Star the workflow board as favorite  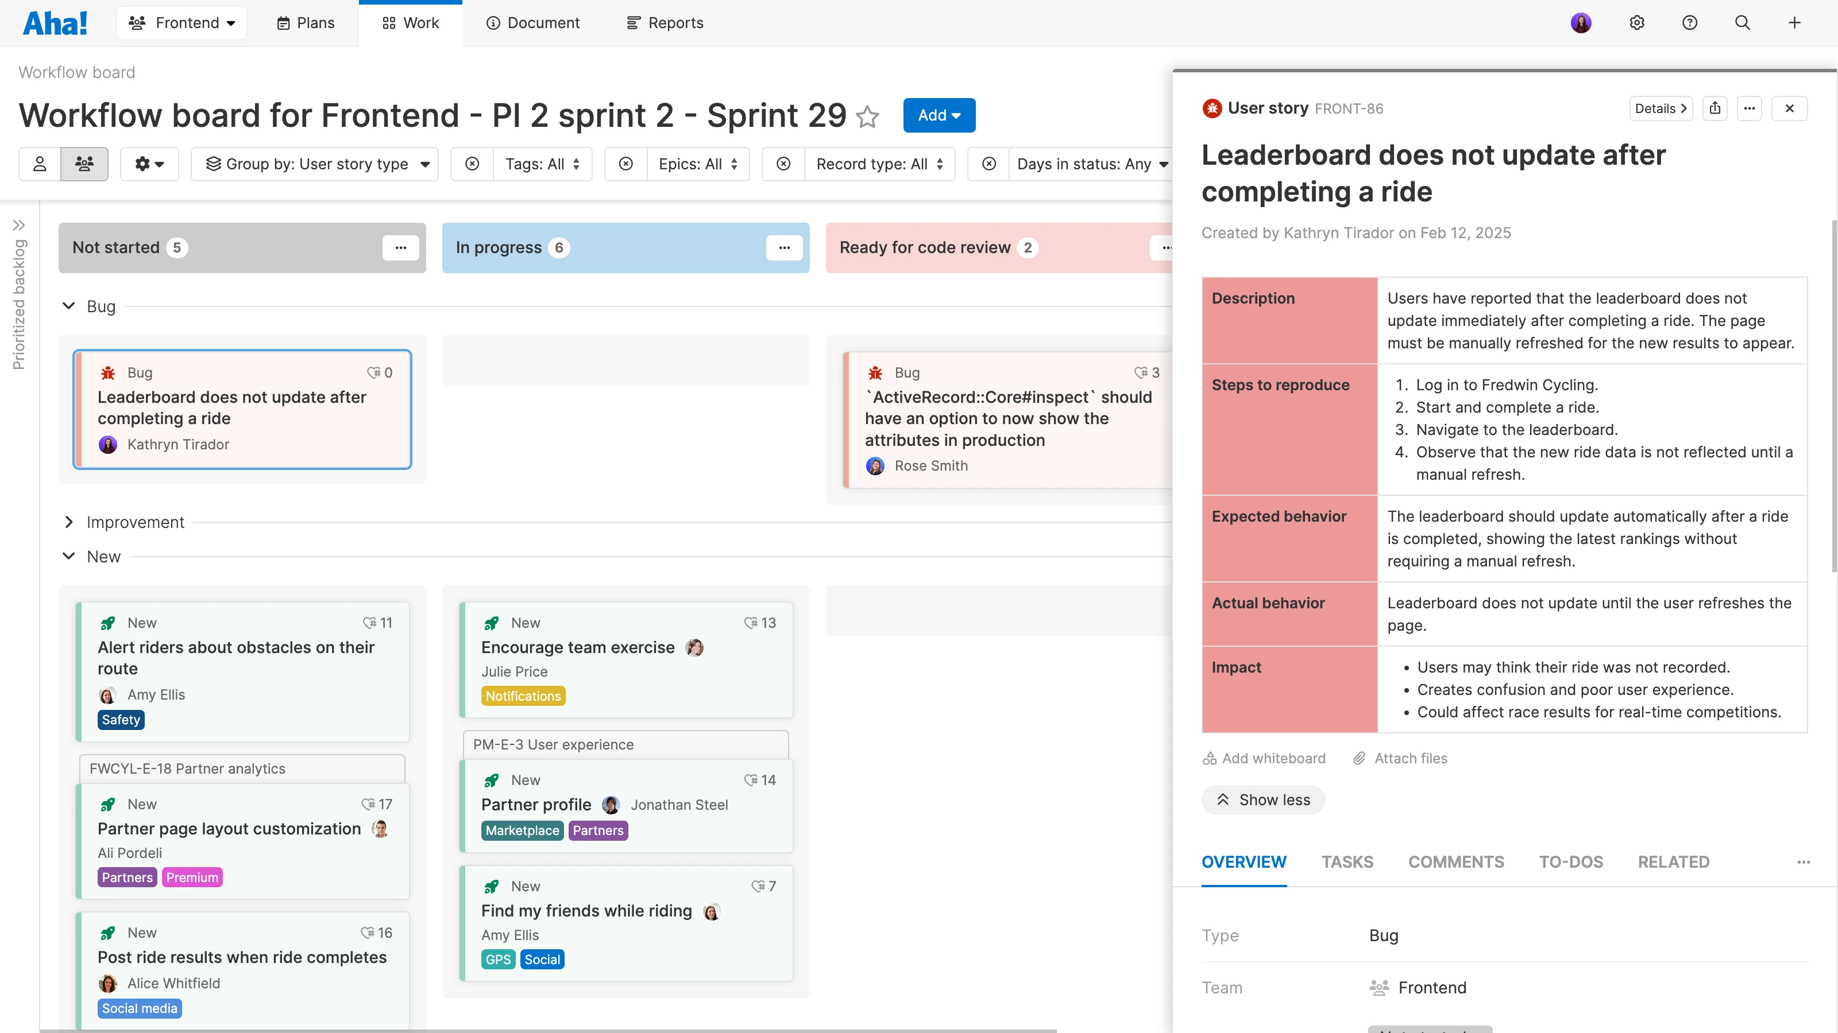click(x=868, y=116)
